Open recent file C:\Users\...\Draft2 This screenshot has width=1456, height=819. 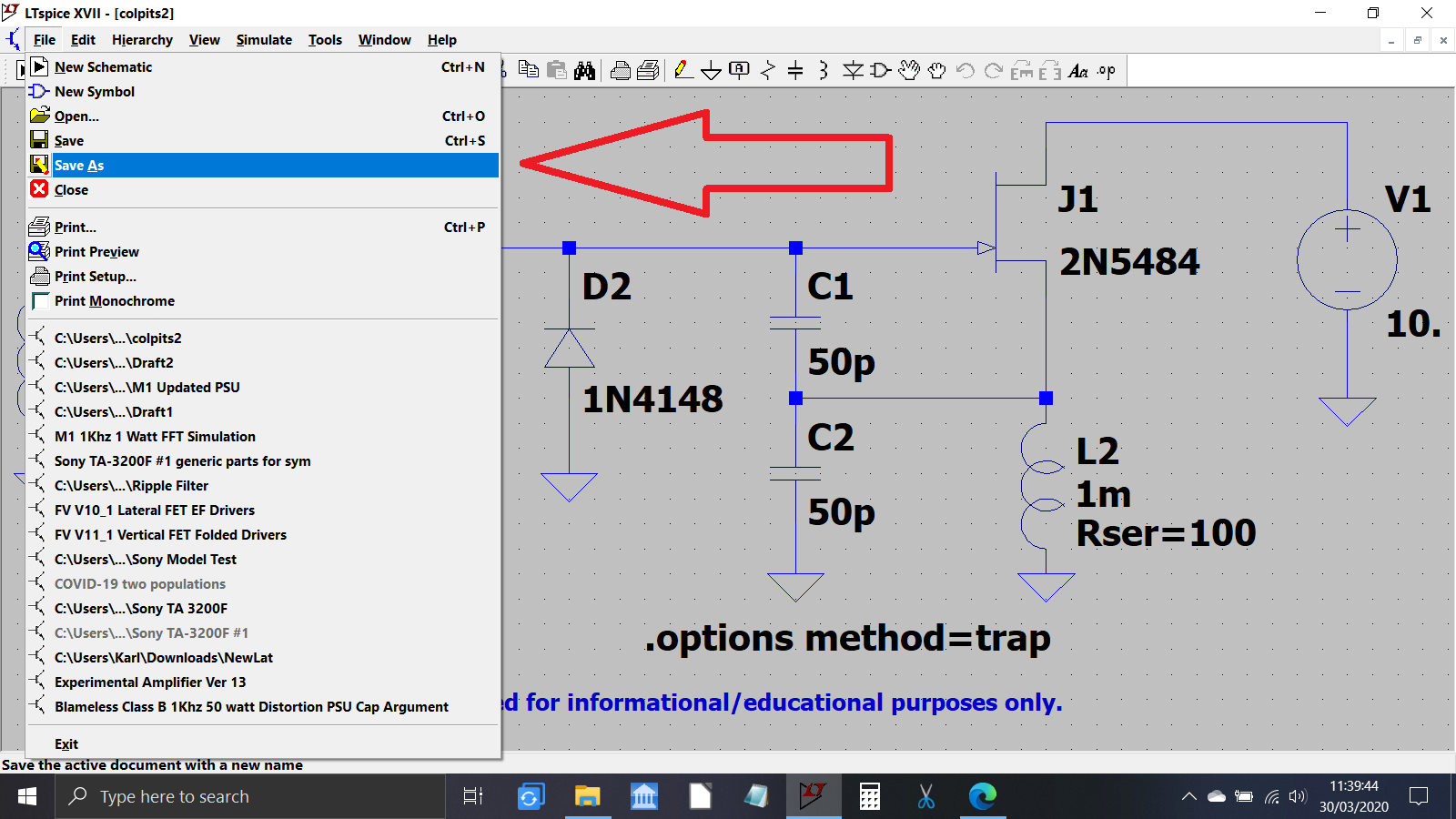click(264, 363)
